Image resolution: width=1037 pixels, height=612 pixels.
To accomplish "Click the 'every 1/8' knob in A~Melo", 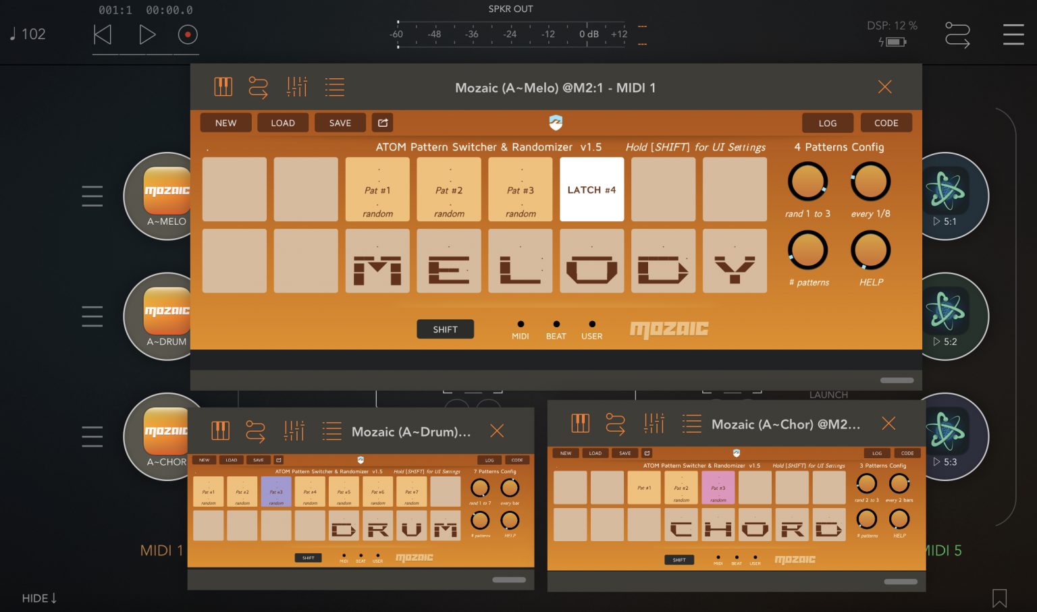I will click(870, 182).
